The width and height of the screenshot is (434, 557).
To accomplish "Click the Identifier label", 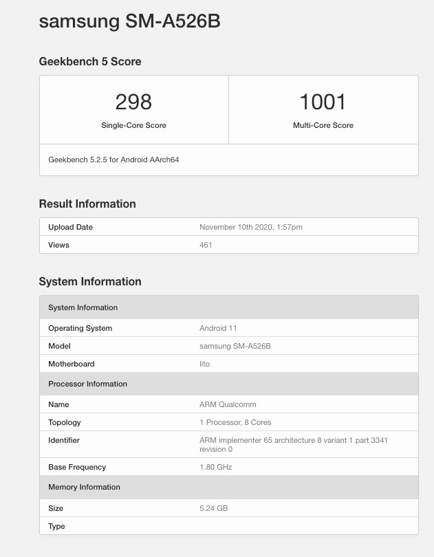I will pos(64,440).
